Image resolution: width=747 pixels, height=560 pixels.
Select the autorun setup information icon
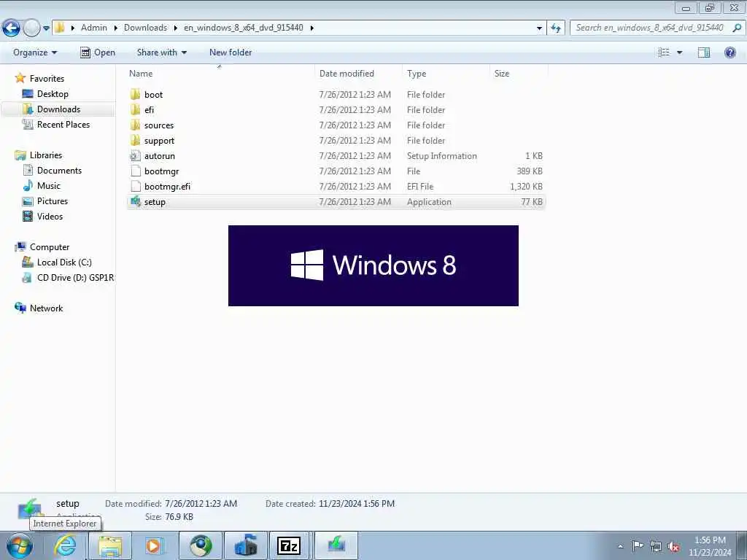coord(135,156)
